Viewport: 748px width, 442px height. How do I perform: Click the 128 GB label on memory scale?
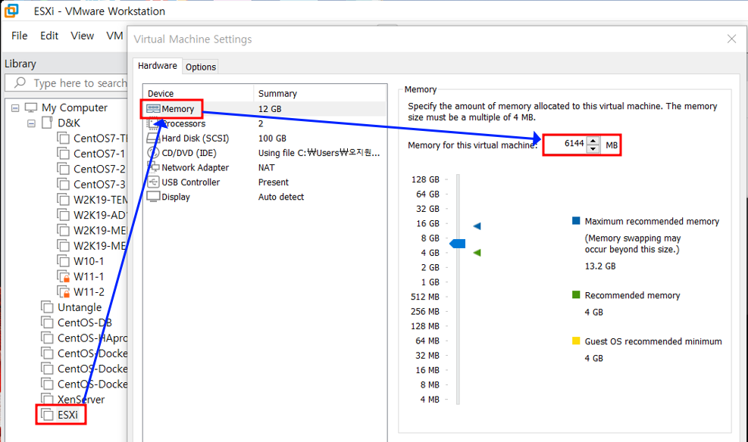click(425, 179)
